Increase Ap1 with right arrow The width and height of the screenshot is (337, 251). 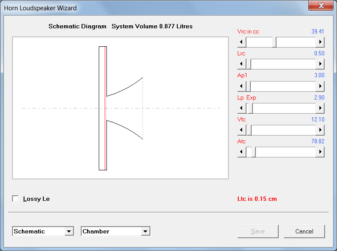tap(320, 86)
